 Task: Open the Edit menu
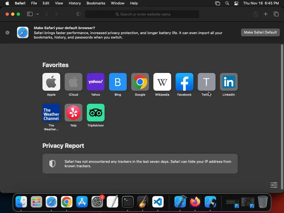[46, 3]
